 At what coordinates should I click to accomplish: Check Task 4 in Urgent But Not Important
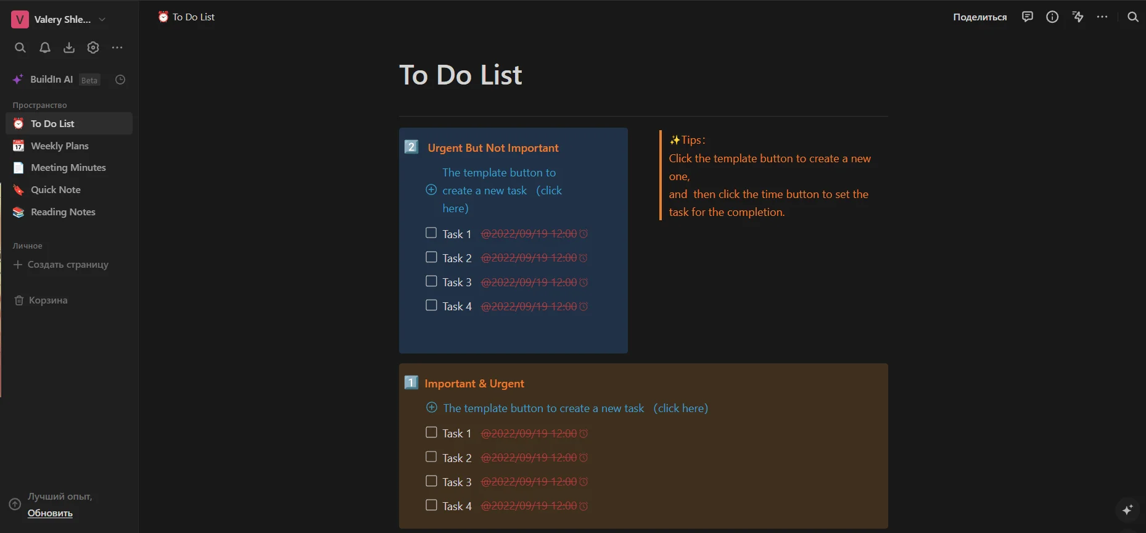pos(431,305)
